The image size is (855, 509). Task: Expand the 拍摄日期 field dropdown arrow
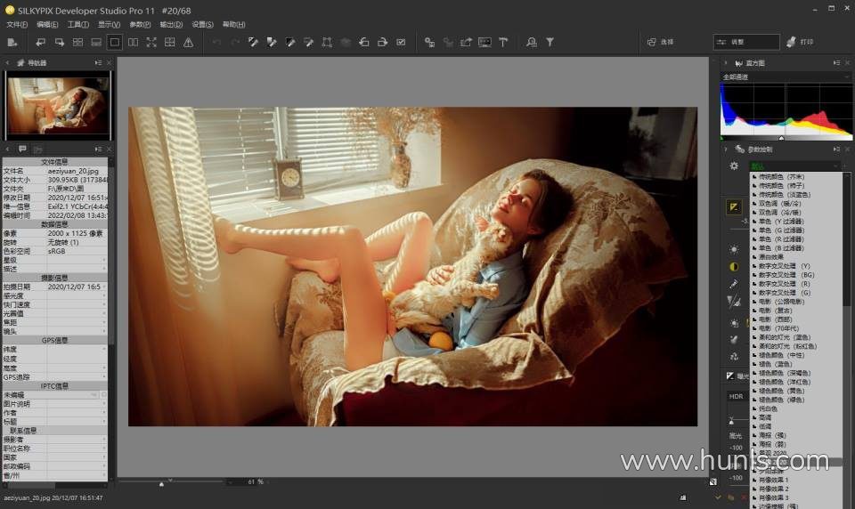104,287
